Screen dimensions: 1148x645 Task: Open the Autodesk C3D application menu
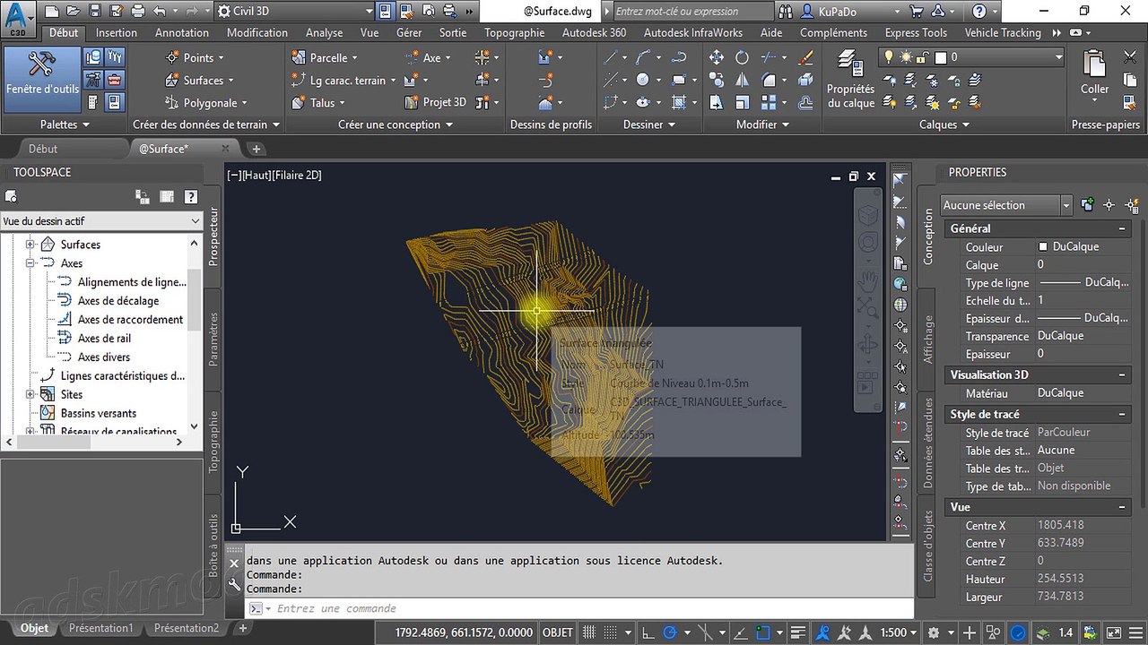tap(18, 17)
